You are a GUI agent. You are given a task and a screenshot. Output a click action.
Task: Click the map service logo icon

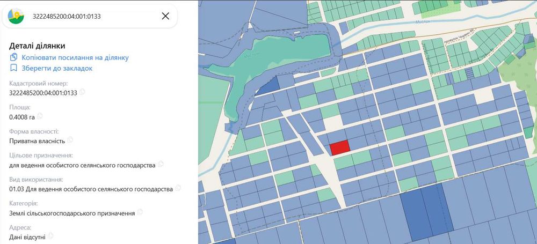16,16
